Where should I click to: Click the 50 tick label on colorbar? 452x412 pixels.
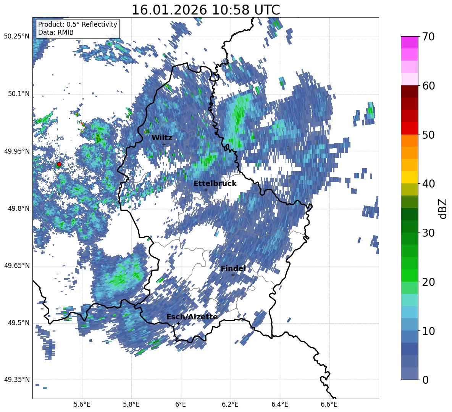428,135
